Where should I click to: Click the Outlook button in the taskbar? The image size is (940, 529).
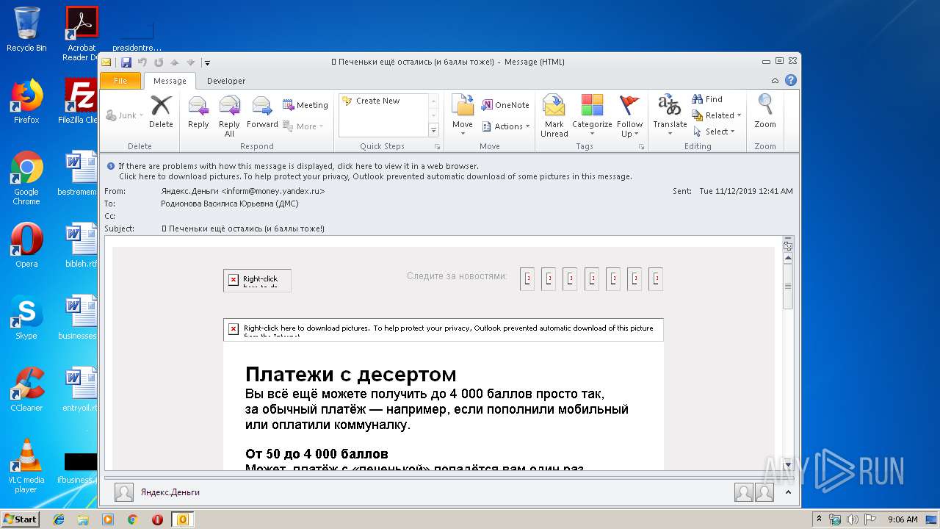point(182,519)
